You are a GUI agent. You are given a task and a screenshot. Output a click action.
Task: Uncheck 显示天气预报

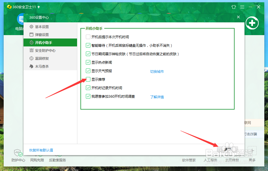coord(88,71)
